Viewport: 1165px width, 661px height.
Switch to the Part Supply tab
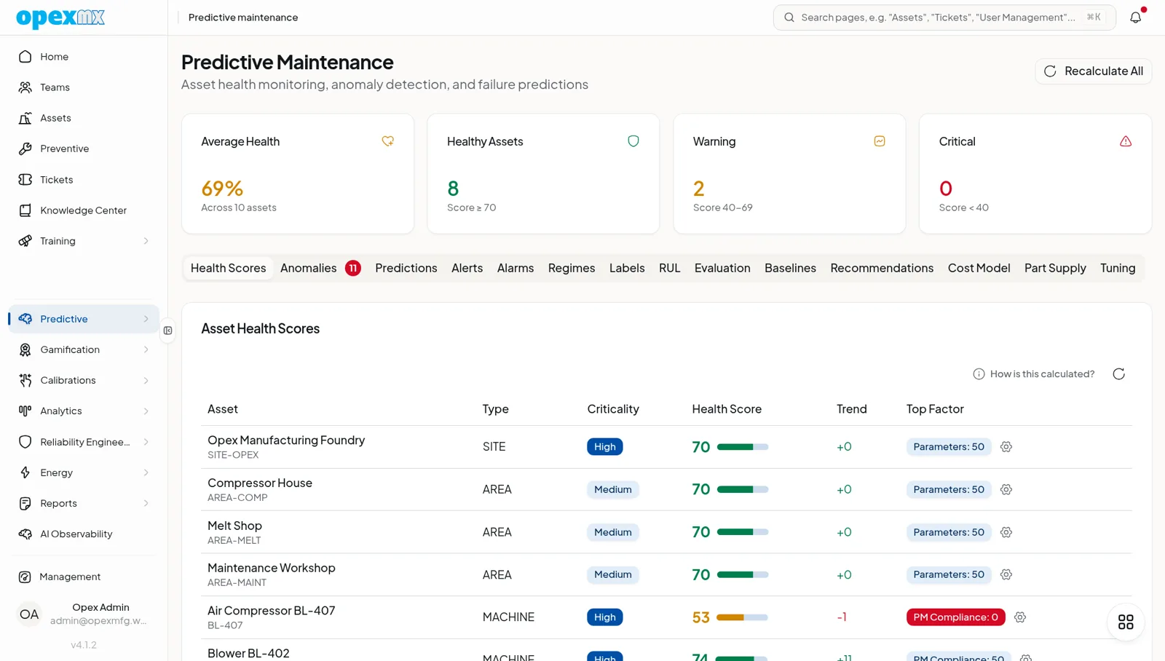click(1055, 268)
